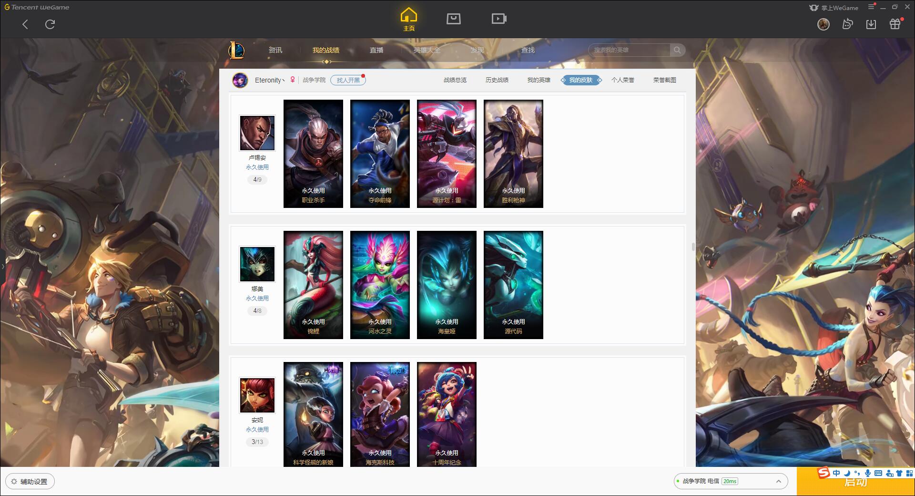Switch to the 历史战绩 tab
The width and height of the screenshot is (915, 496).
497,80
